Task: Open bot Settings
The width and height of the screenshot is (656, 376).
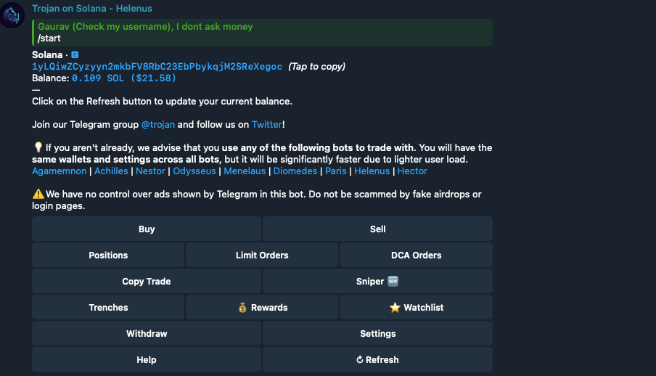Action: [377, 333]
